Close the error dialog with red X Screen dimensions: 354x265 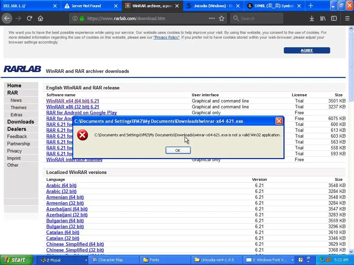279,121
